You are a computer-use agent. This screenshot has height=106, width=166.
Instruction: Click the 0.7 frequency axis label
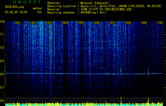click(2, 87)
